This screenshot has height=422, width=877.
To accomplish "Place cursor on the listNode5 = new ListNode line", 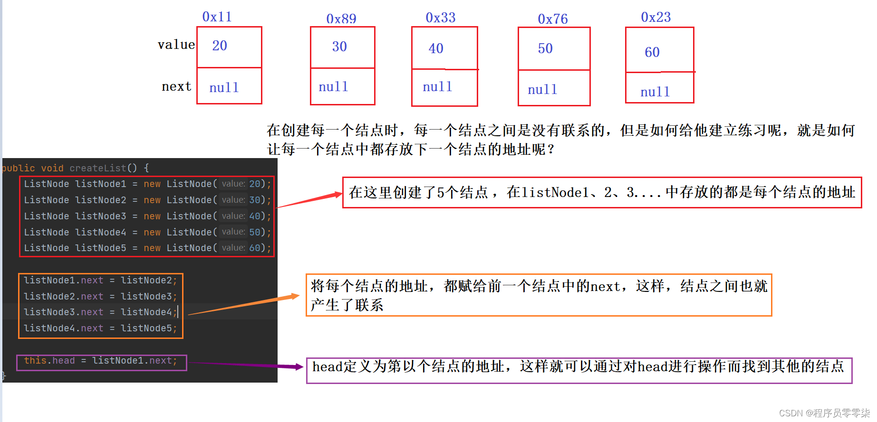I will (147, 248).
